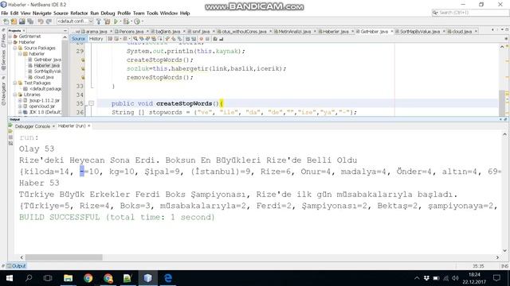Switch to the SortMapByValue.java editor tab

(x=420, y=32)
